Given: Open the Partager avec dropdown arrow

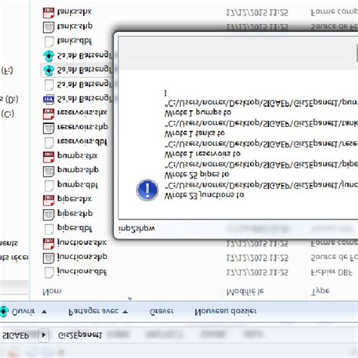Looking at the screenshot, I should [125, 312].
